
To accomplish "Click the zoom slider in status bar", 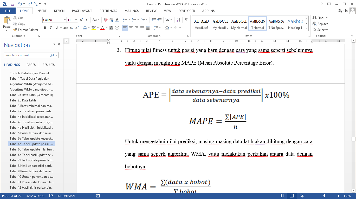I will tap(324, 196).
